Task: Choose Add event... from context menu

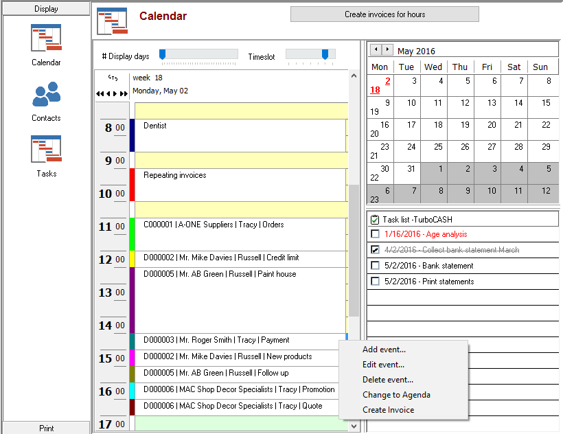Action: click(384, 350)
